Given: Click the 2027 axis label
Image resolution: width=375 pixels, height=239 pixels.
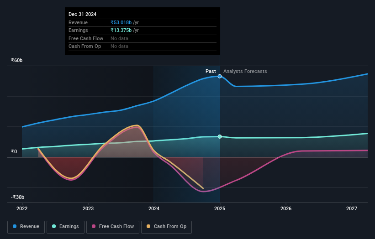Looking at the screenshot, I should click(352, 209).
